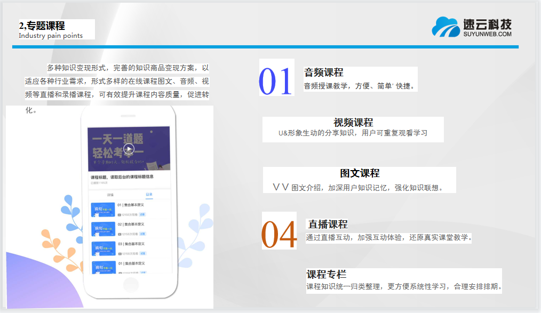Screen dimensions: 541x313
Task: Click the 速云科技 cloud logo icon
Action: (445, 28)
